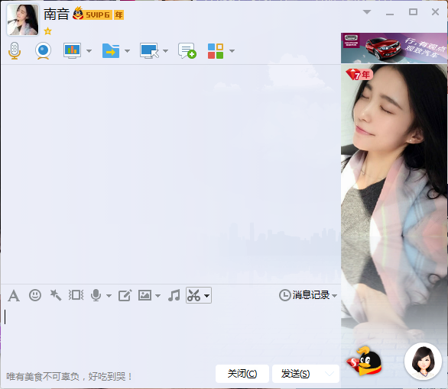Expand the remote desktop dropdown arrow
Screen dimensions: 448x389
coord(165,51)
